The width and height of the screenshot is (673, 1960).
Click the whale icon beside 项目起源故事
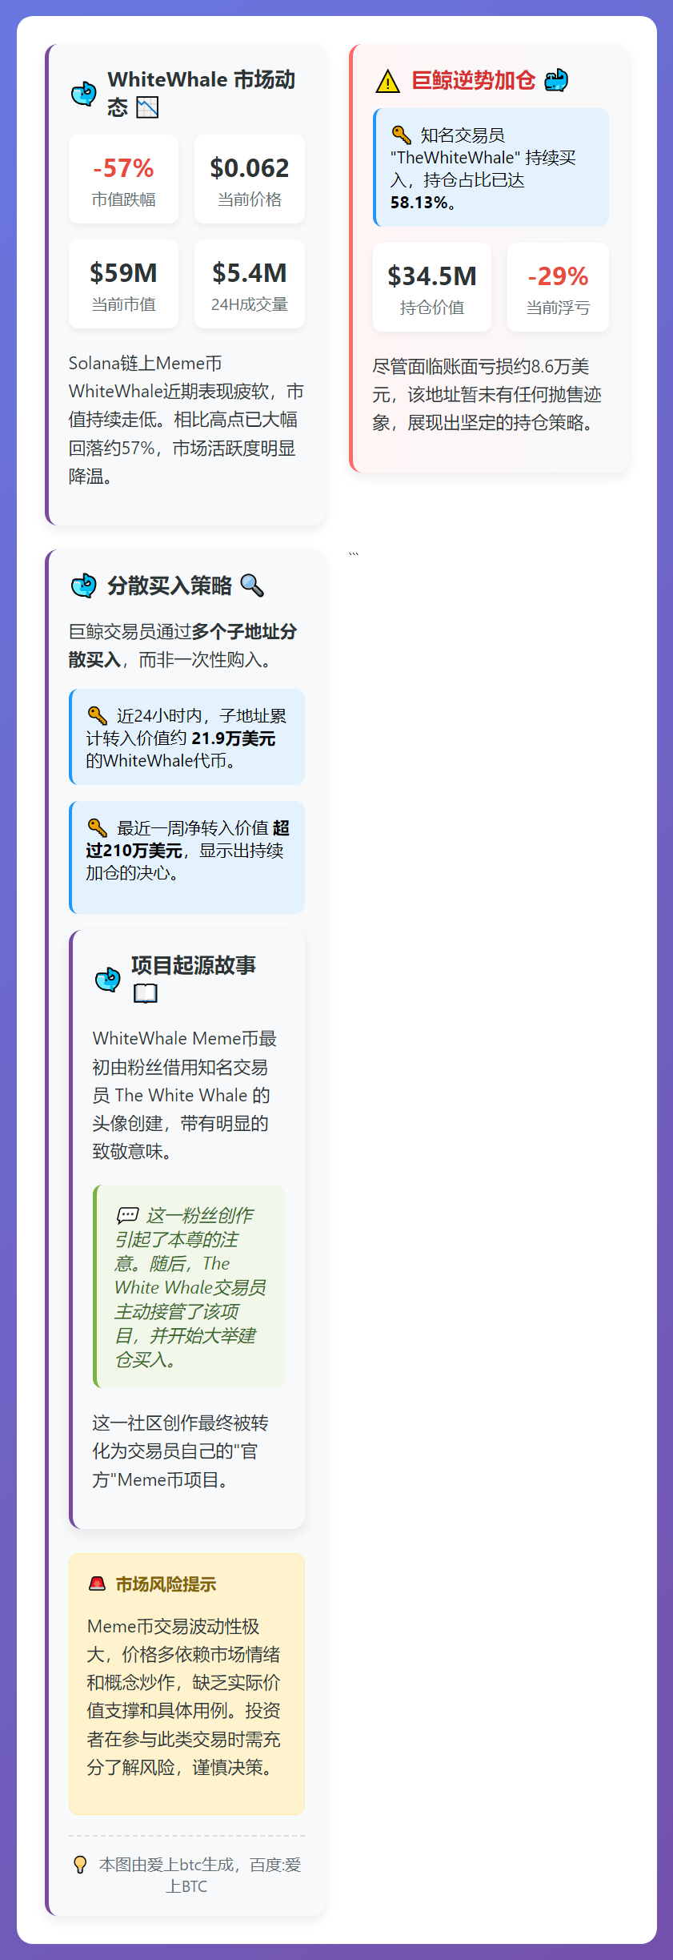[108, 979]
